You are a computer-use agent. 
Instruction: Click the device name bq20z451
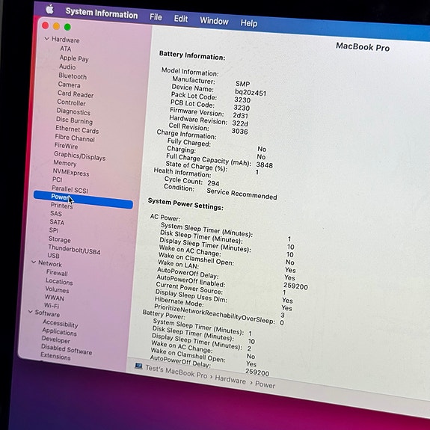251,93
